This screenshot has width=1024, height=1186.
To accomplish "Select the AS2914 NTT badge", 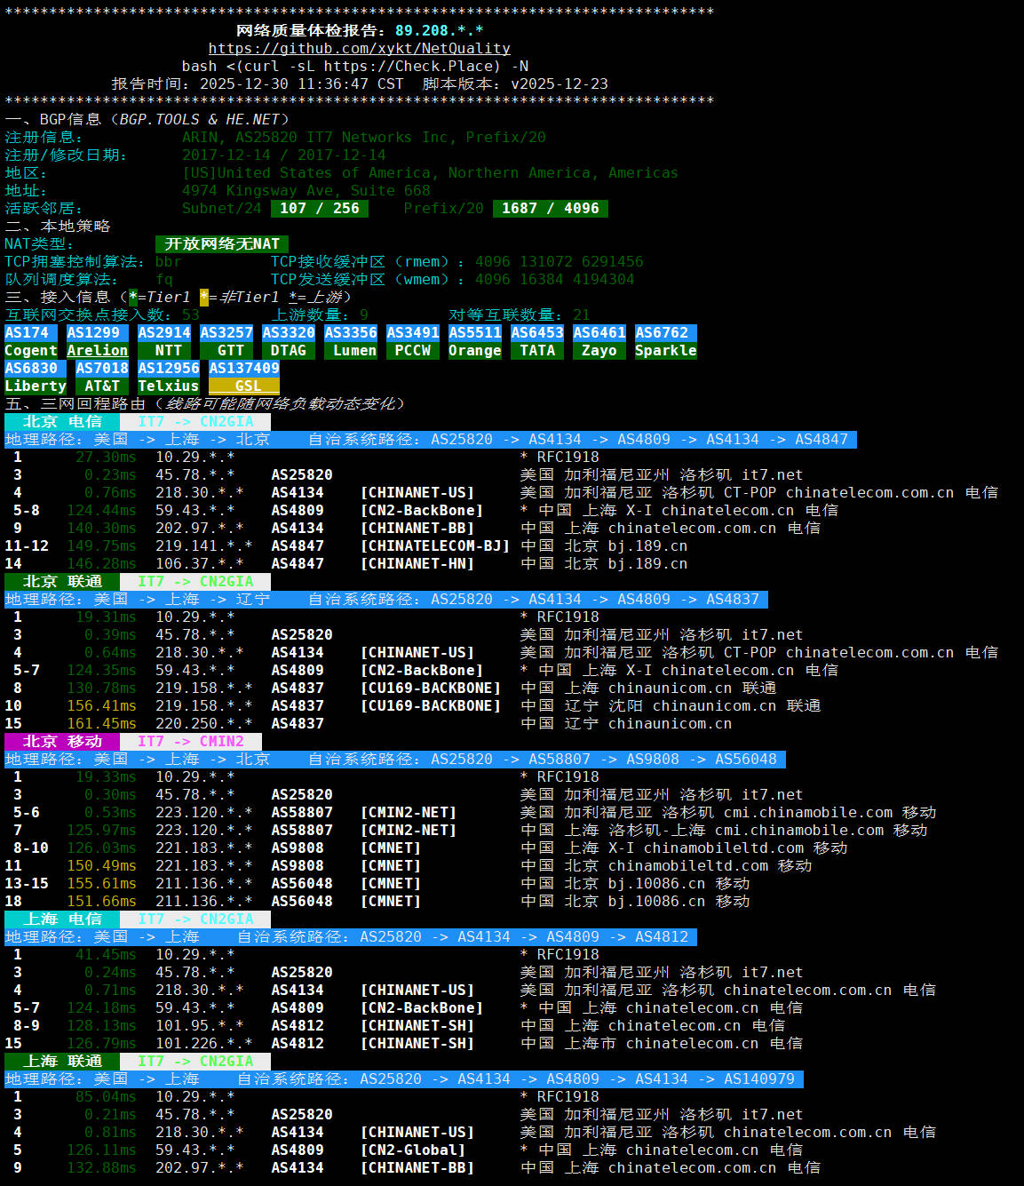I will click(x=164, y=342).
